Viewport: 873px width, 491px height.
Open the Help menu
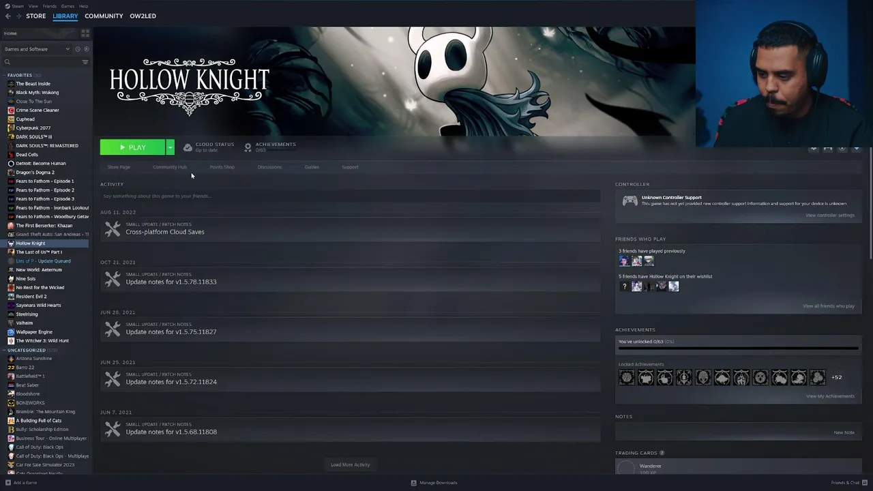coord(83,6)
